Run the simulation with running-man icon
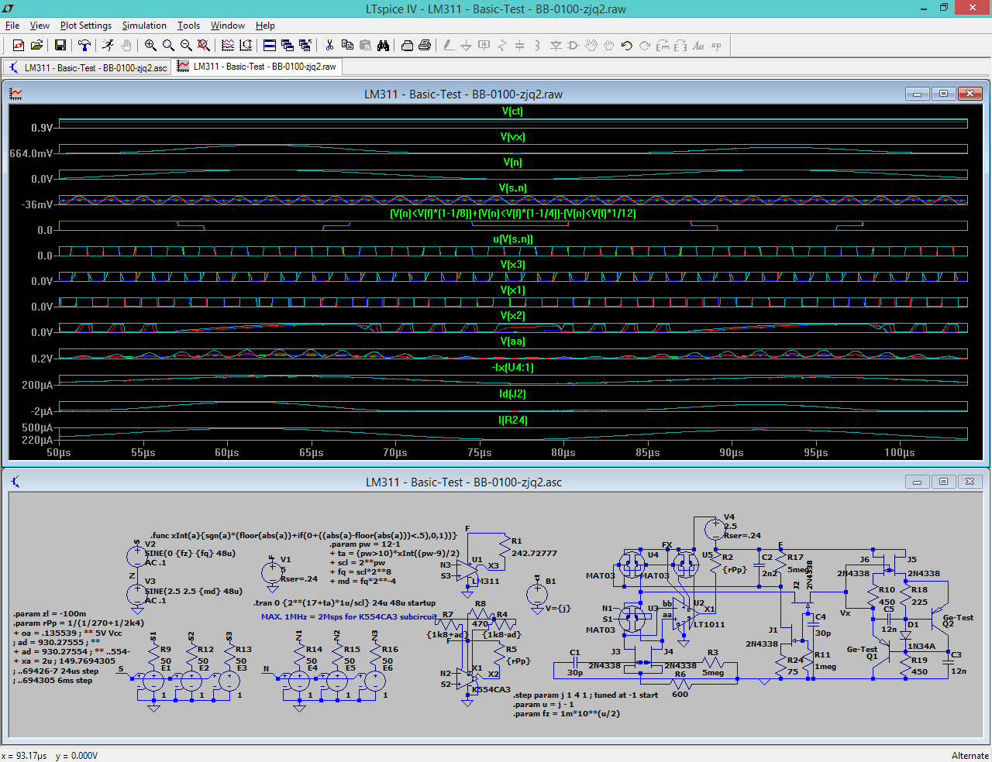The width and height of the screenshot is (992, 762). point(108,46)
